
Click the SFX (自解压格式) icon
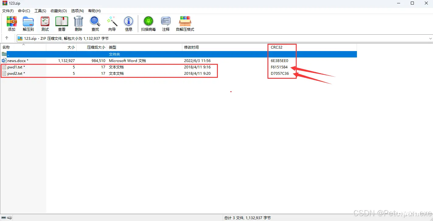[185, 24]
